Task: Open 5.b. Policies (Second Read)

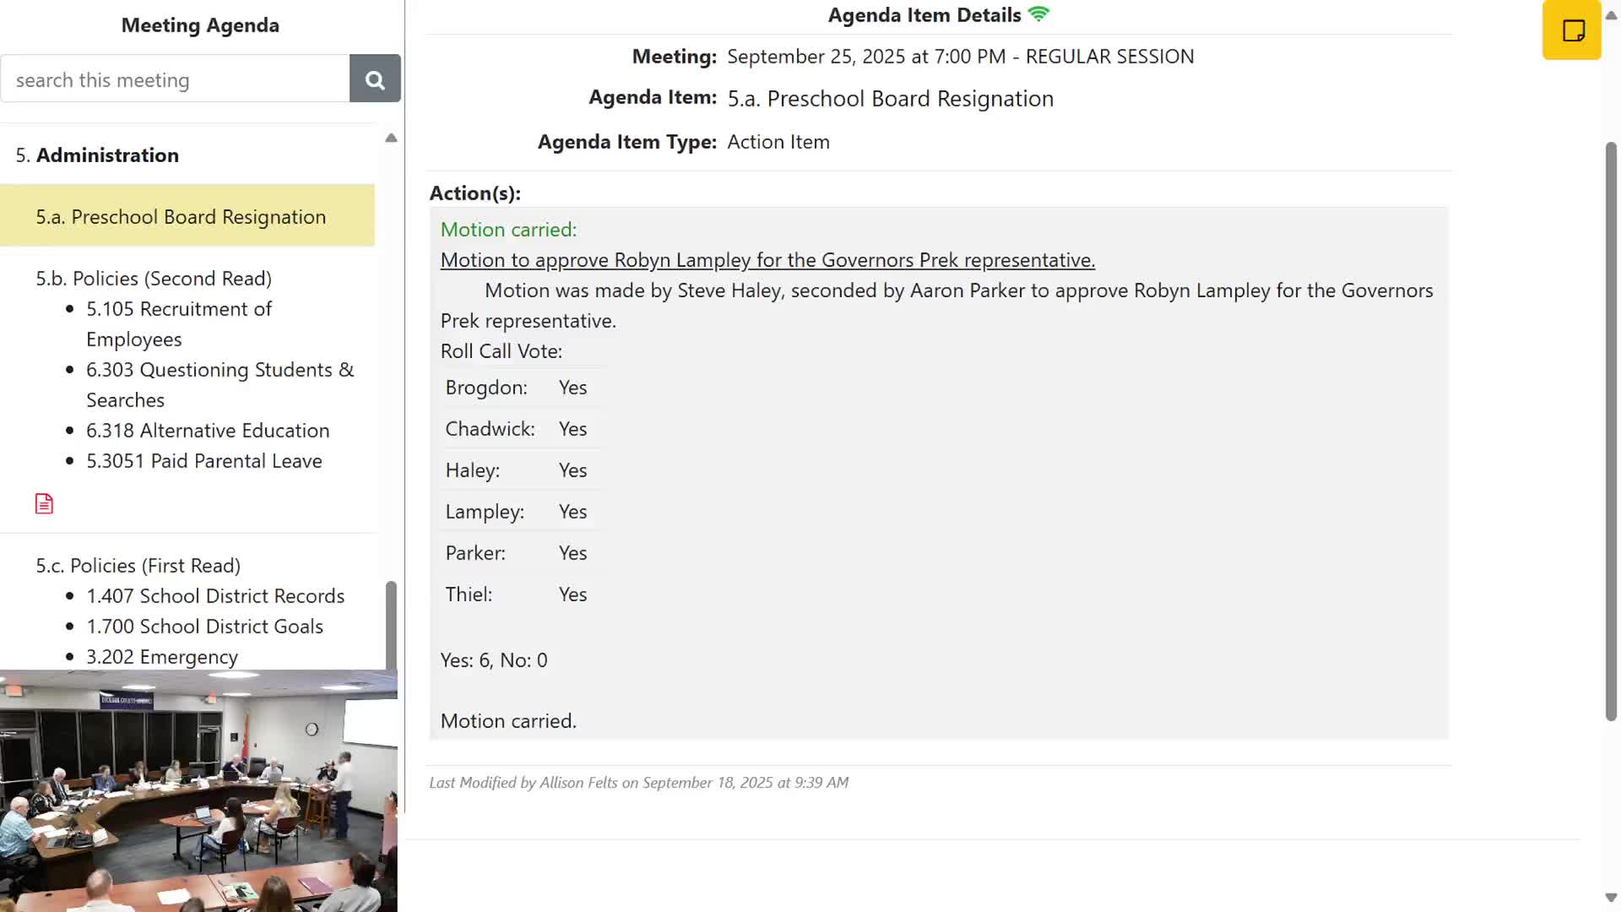Action: click(x=154, y=279)
